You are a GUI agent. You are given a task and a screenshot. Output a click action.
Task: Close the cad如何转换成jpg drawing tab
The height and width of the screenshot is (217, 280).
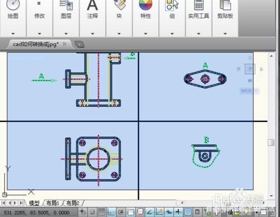[x=64, y=44]
